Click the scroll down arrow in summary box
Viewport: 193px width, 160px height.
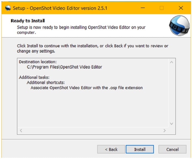171,123
